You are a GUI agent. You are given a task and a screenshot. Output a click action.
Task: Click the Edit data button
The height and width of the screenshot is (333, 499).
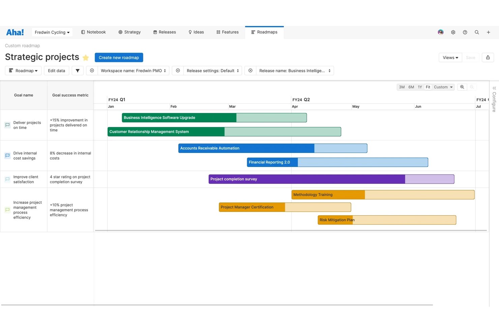57,71
